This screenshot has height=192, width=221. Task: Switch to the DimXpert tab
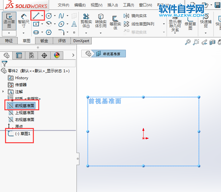[81, 41]
